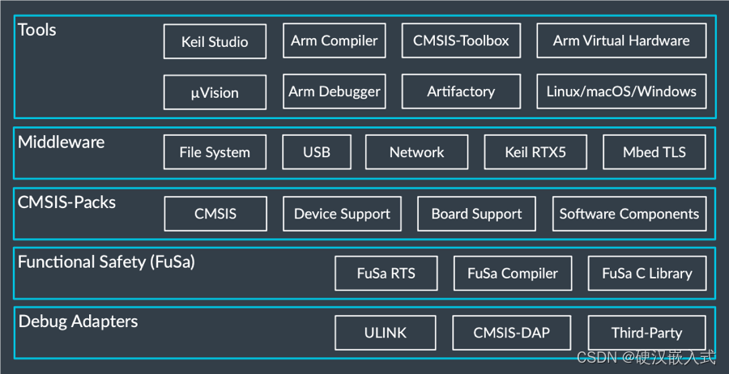Image resolution: width=729 pixels, height=374 pixels.
Task: Click the CMSIS-DAP box
Action: [x=511, y=333]
